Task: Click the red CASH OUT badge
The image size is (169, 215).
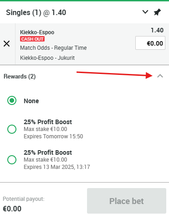Action: tap(32, 39)
